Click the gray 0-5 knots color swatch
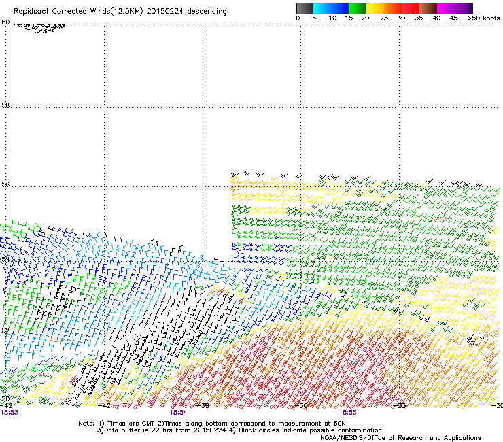 [305, 8]
